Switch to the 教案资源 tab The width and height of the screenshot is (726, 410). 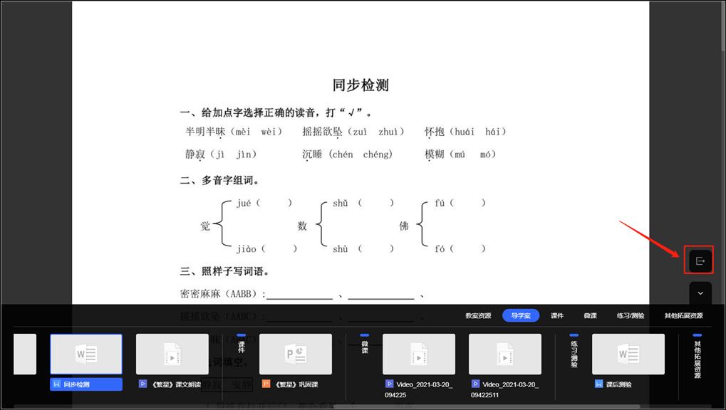478,315
